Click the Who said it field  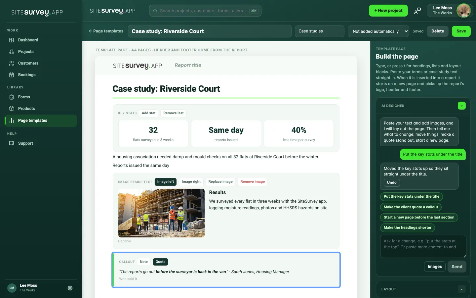(x=128, y=279)
